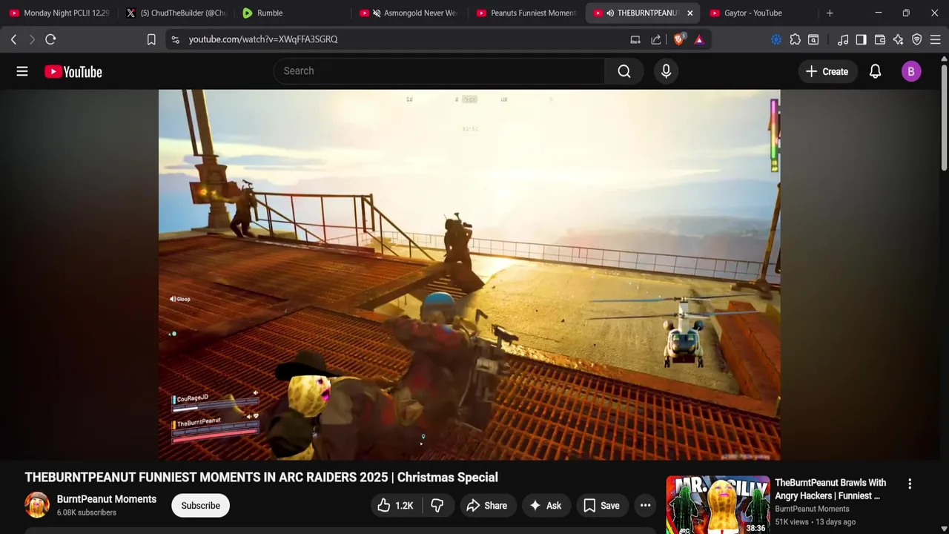
Task: Open the Brave VPN shield icon
Action: coord(917,39)
